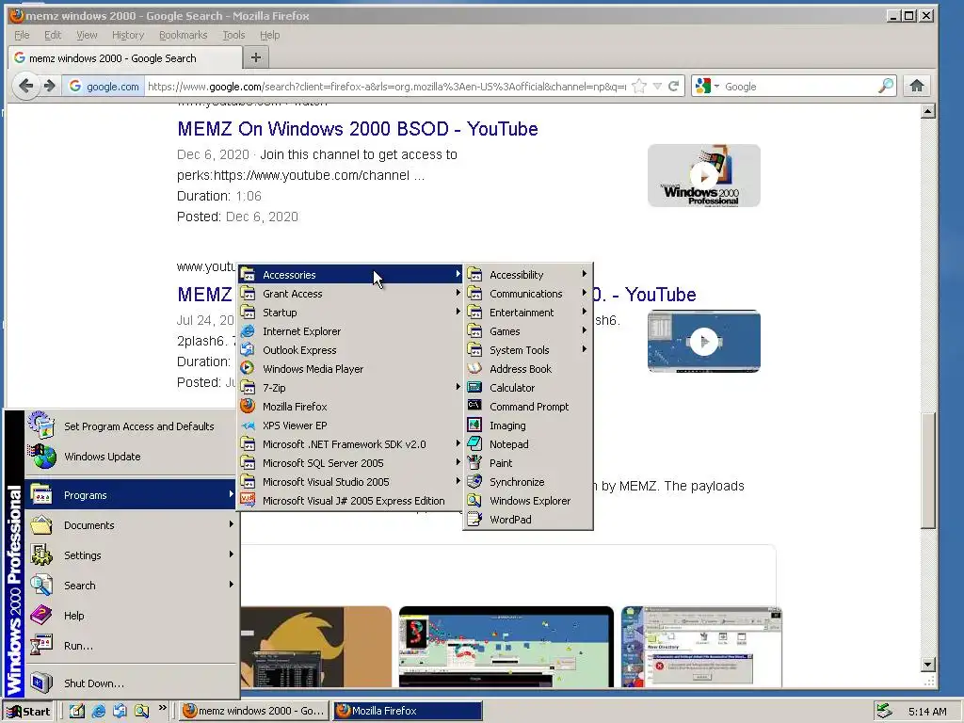Click Firefox back arrow button
The height and width of the screenshot is (723, 964).
point(25,86)
